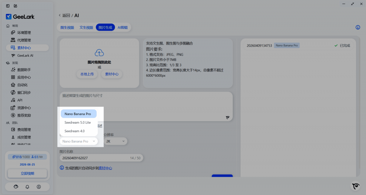This screenshot has height=195, width=366.
Task: Click the support headset icon in sidebar footer
Action: tap(16, 186)
